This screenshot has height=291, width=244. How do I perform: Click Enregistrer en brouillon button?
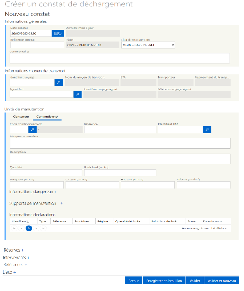(164, 281)
